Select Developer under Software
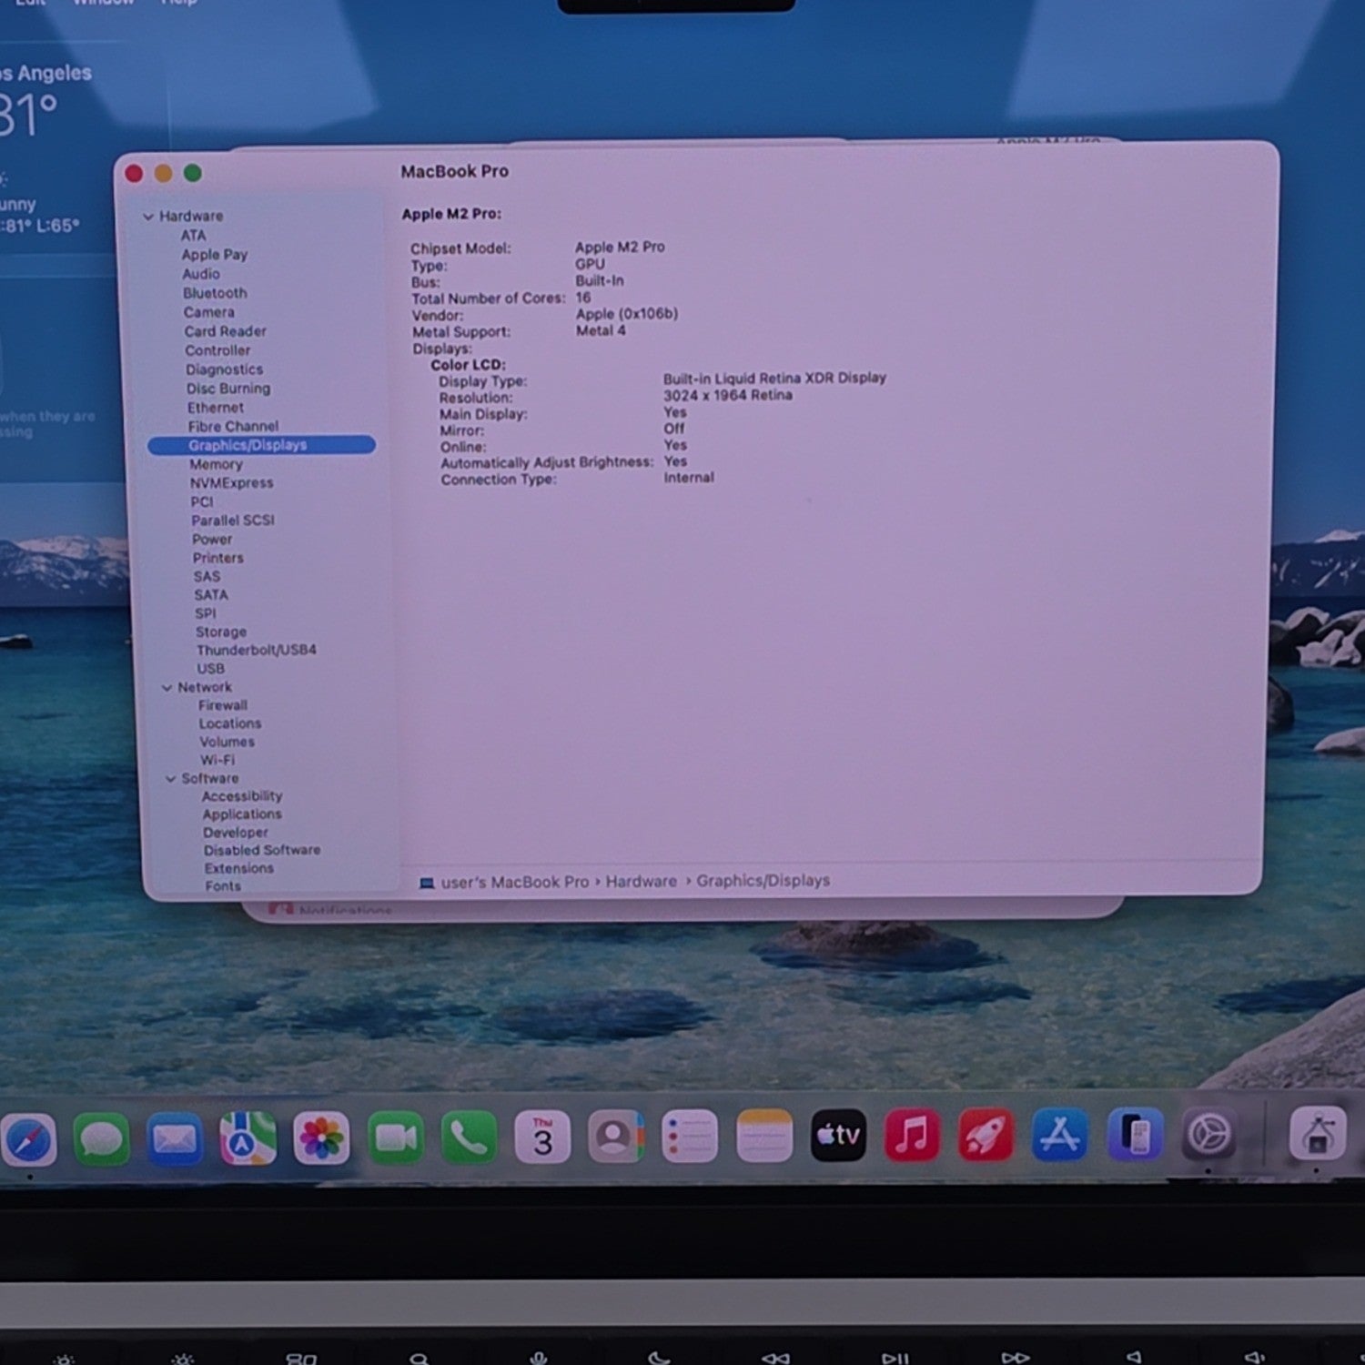Viewport: 1365px width, 1365px height. (x=236, y=833)
